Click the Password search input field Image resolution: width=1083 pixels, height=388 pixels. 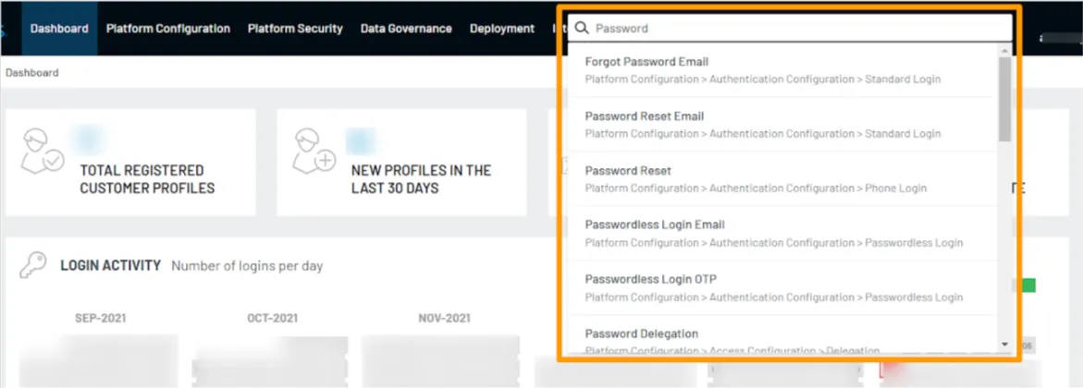pos(795,28)
